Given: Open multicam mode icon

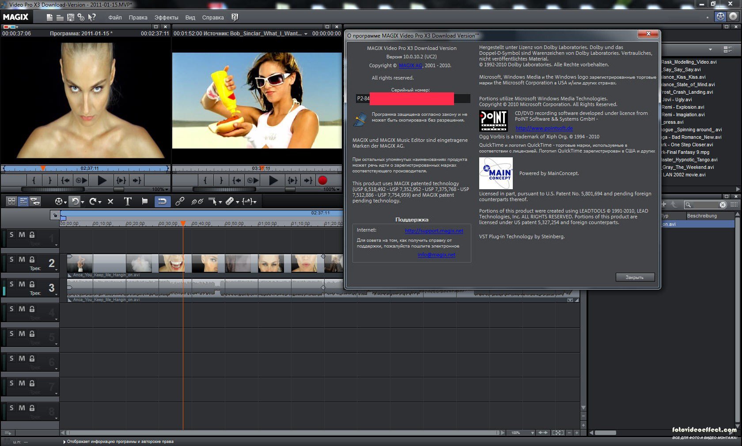Looking at the screenshot, I should click(x=35, y=201).
